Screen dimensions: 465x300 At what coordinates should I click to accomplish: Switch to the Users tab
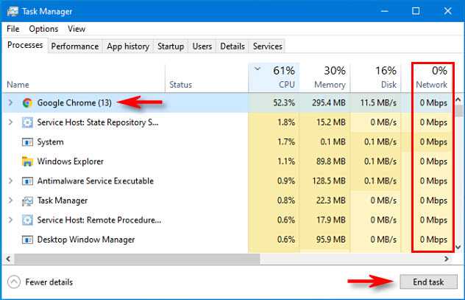coord(202,46)
